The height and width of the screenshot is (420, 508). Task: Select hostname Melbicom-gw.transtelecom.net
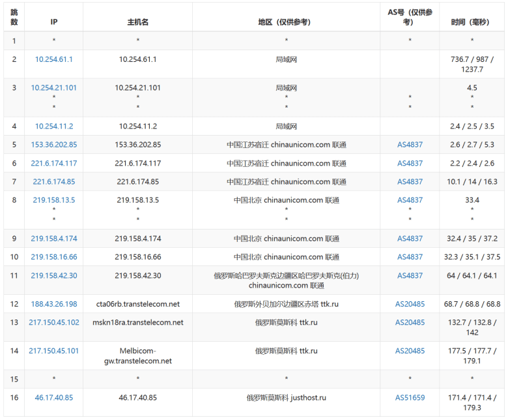pyautogui.click(x=137, y=356)
